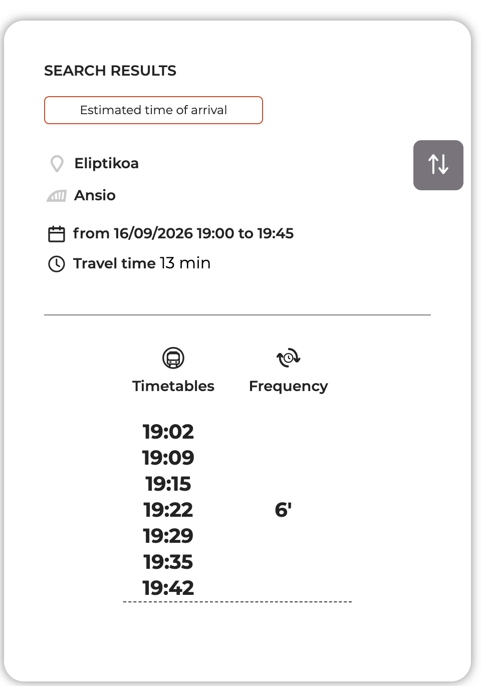Image resolution: width=481 pixels, height=686 pixels.
Task: Swap origin and destination stations
Action: [438, 165]
